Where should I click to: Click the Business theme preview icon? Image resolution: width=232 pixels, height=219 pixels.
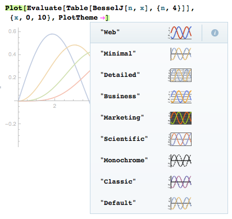[180, 97]
